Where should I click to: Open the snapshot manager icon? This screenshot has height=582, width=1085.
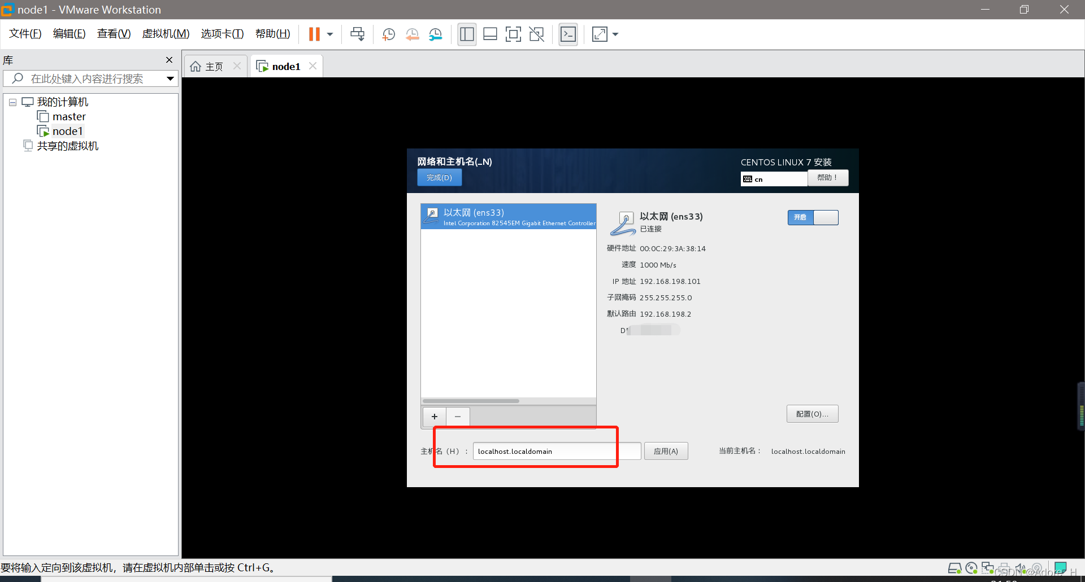click(x=435, y=34)
